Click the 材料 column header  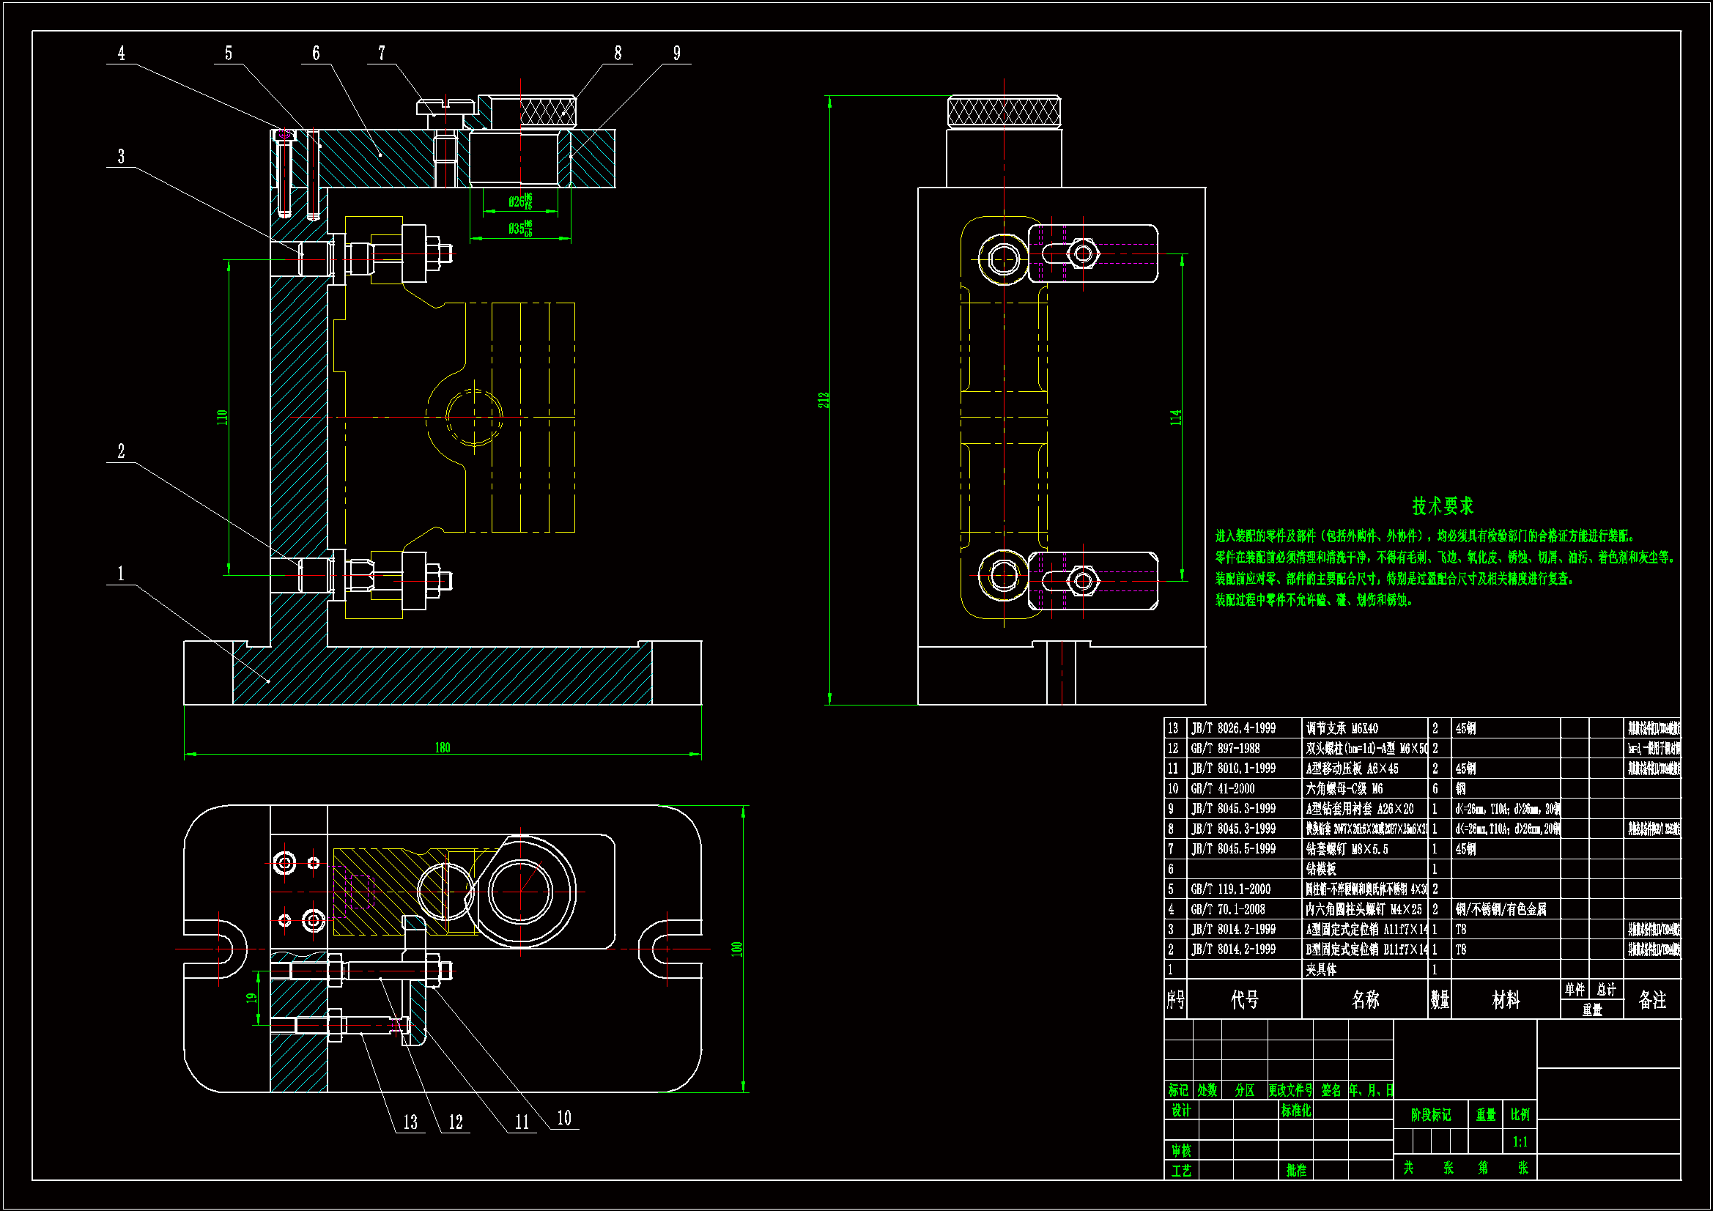point(1506,1000)
